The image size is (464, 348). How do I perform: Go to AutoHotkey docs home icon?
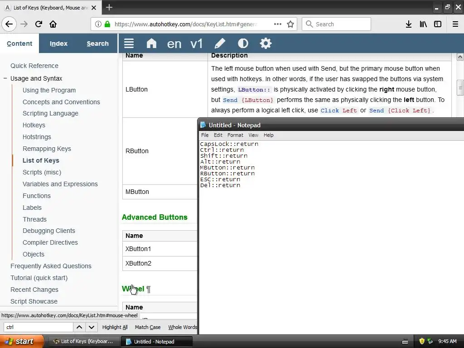pos(151,43)
